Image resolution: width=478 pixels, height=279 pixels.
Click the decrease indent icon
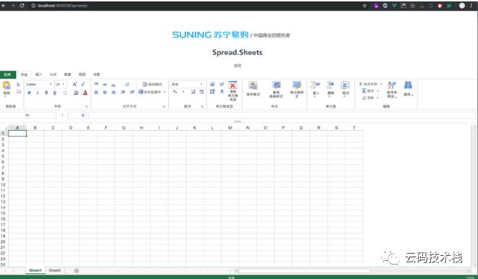click(x=123, y=92)
